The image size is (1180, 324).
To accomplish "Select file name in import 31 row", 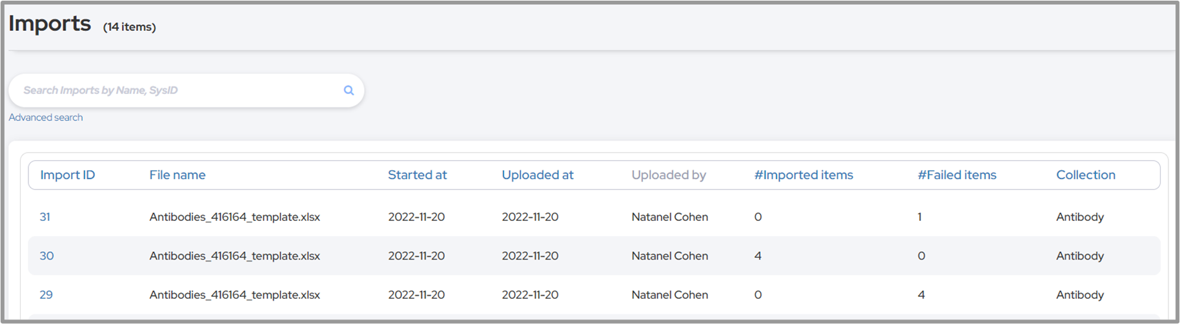I will click(234, 217).
